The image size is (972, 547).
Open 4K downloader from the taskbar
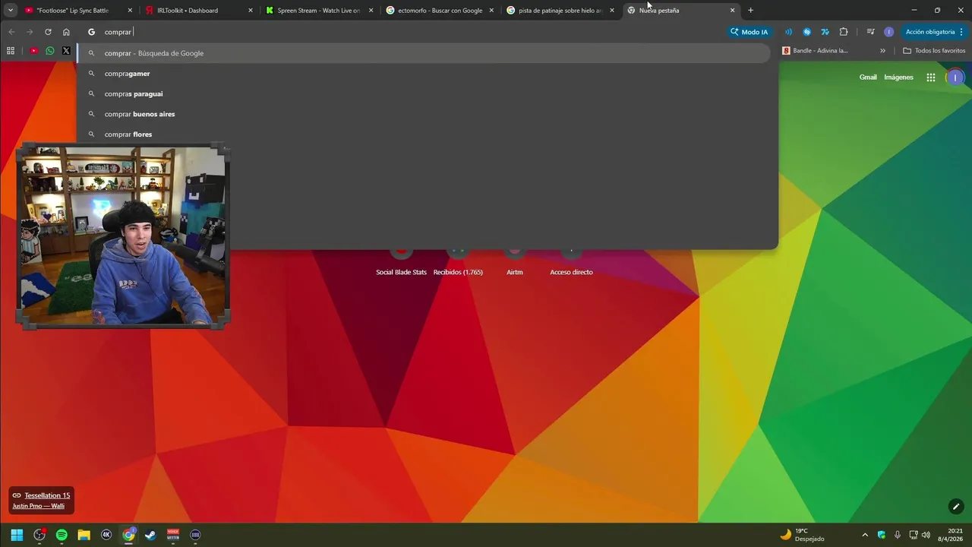point(106,535)
